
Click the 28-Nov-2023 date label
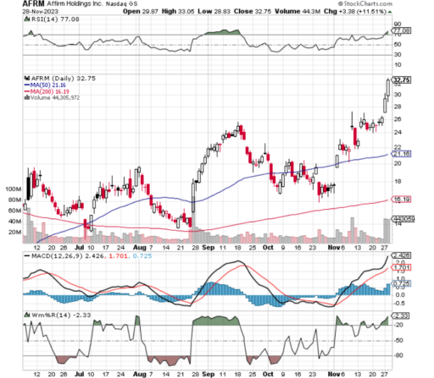tap(40, 12)
